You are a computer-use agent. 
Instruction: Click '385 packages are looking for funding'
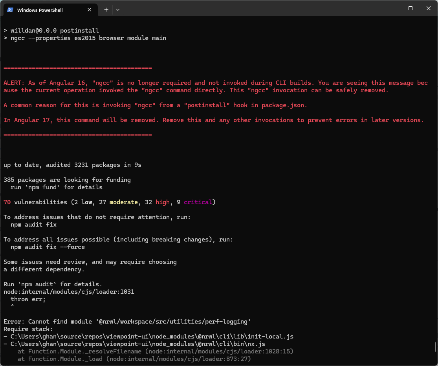[67, 180]
